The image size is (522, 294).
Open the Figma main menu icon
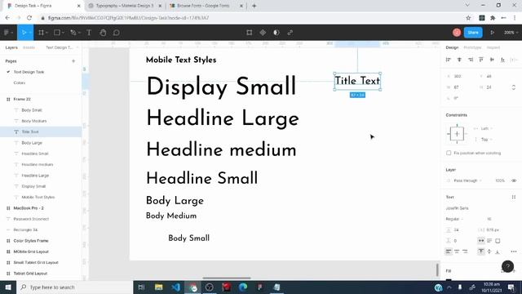click(x=7, y=33)
